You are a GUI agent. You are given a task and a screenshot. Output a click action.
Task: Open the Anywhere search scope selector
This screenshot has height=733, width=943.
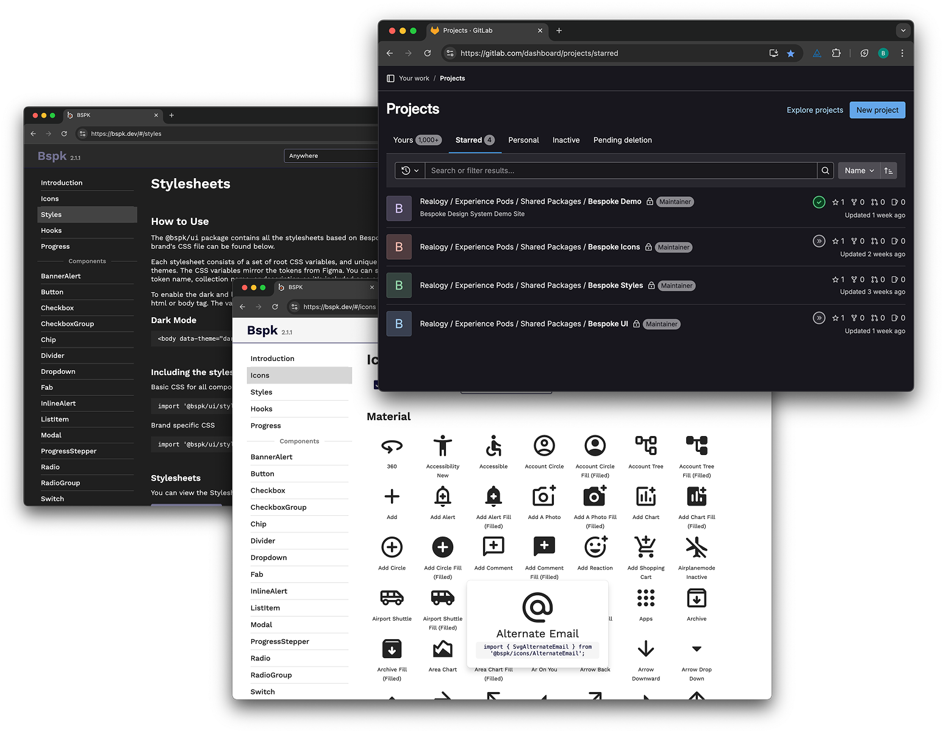click(x=331, y=156)
